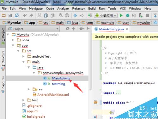Expand the res folder

click(x=28, y=89)
